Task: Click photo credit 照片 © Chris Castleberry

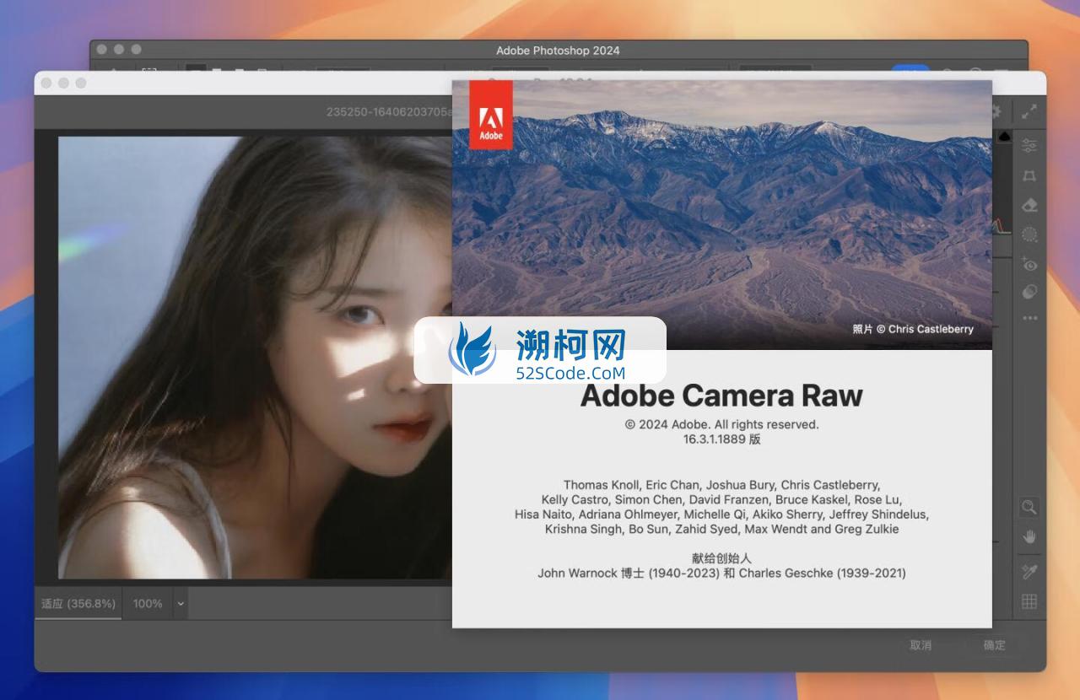Action: 913,329
